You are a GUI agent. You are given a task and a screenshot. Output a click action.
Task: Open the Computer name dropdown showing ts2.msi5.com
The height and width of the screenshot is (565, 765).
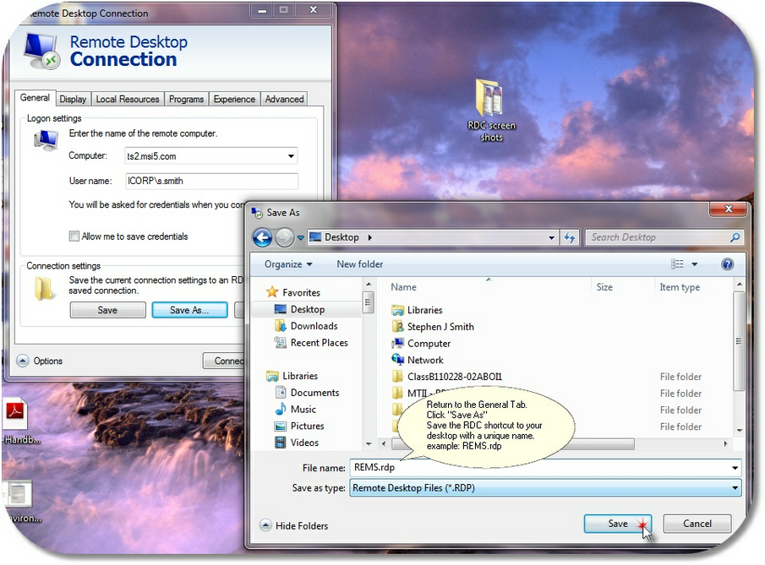(x=292, y=156)
